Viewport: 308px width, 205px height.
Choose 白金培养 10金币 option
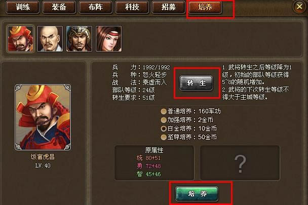[x=189, y=129]
